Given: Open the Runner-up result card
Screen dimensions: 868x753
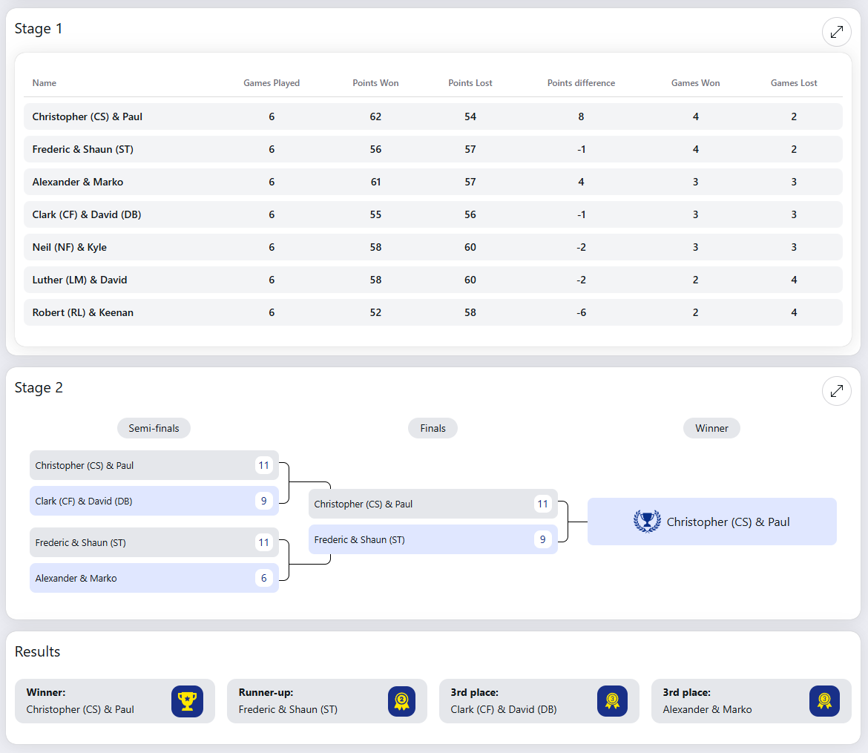Looking at the screenshot, I should pos(326,701).
